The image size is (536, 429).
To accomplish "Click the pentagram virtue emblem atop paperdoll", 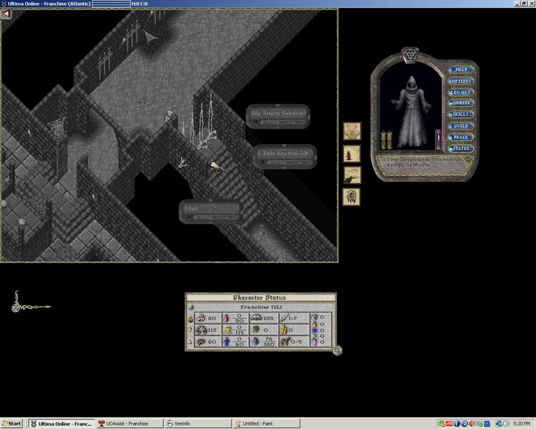I will tap(410, 55).
